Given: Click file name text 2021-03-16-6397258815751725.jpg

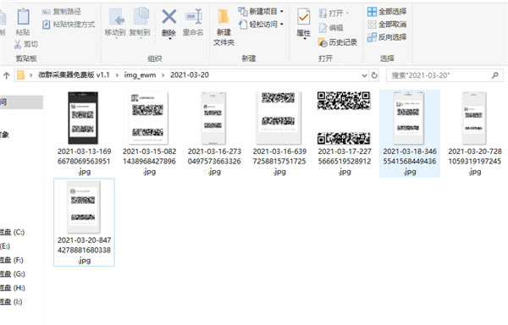Looking at the screenshot, I should coord(279,162).
